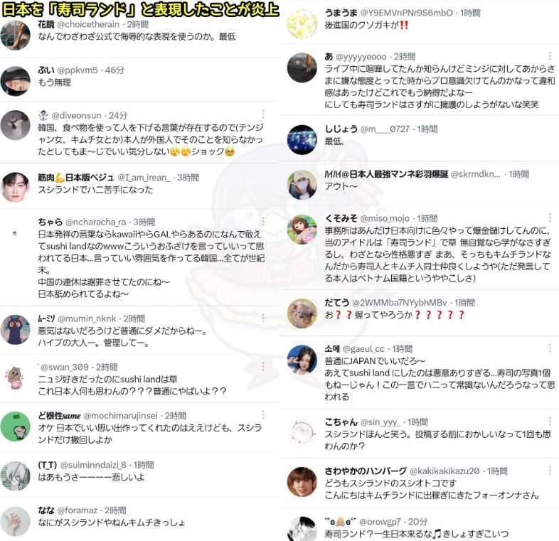Open the @orowgp7 handle link

coord(380,521)
